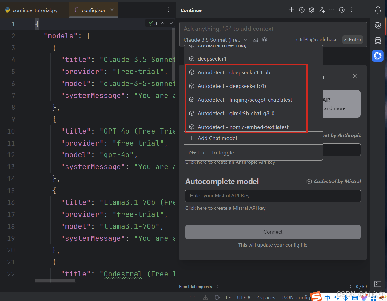Click the Sogou S input method icon
This screenshot has width=387, height=301.
316,297
